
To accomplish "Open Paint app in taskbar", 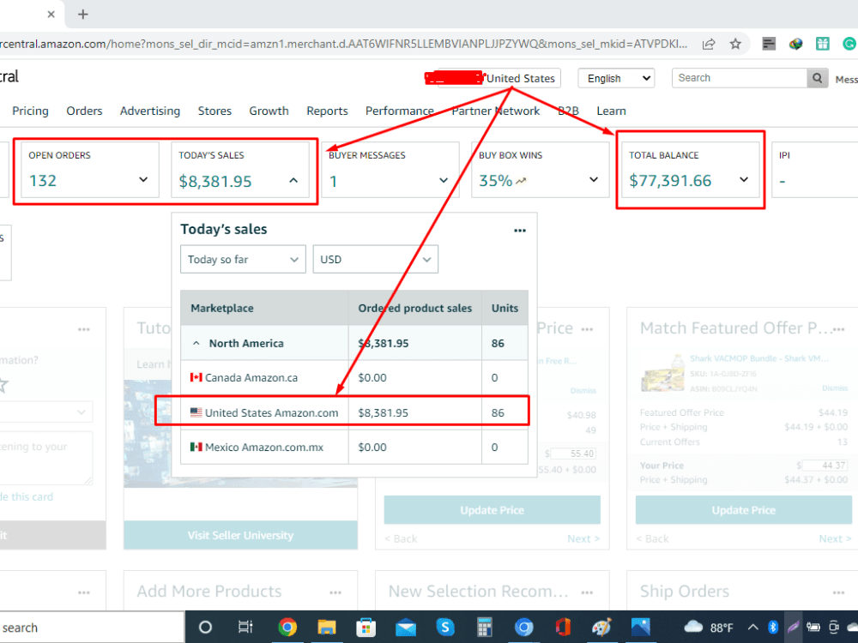I will click(601, 628).
